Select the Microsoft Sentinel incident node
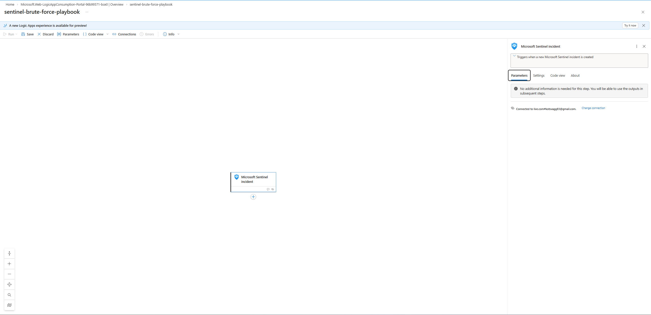Screen dimensions: 651x315 click(x=253, y=180)
